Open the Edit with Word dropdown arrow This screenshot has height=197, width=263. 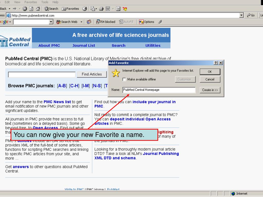(113, 9)
